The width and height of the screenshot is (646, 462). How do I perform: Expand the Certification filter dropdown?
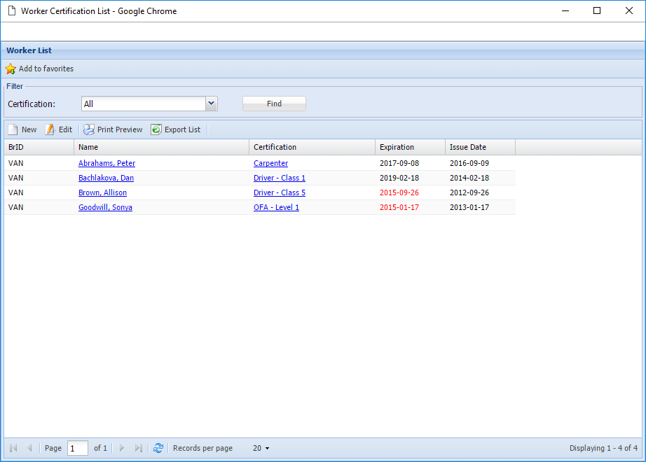pyautogui.click(x=211, y=104)
